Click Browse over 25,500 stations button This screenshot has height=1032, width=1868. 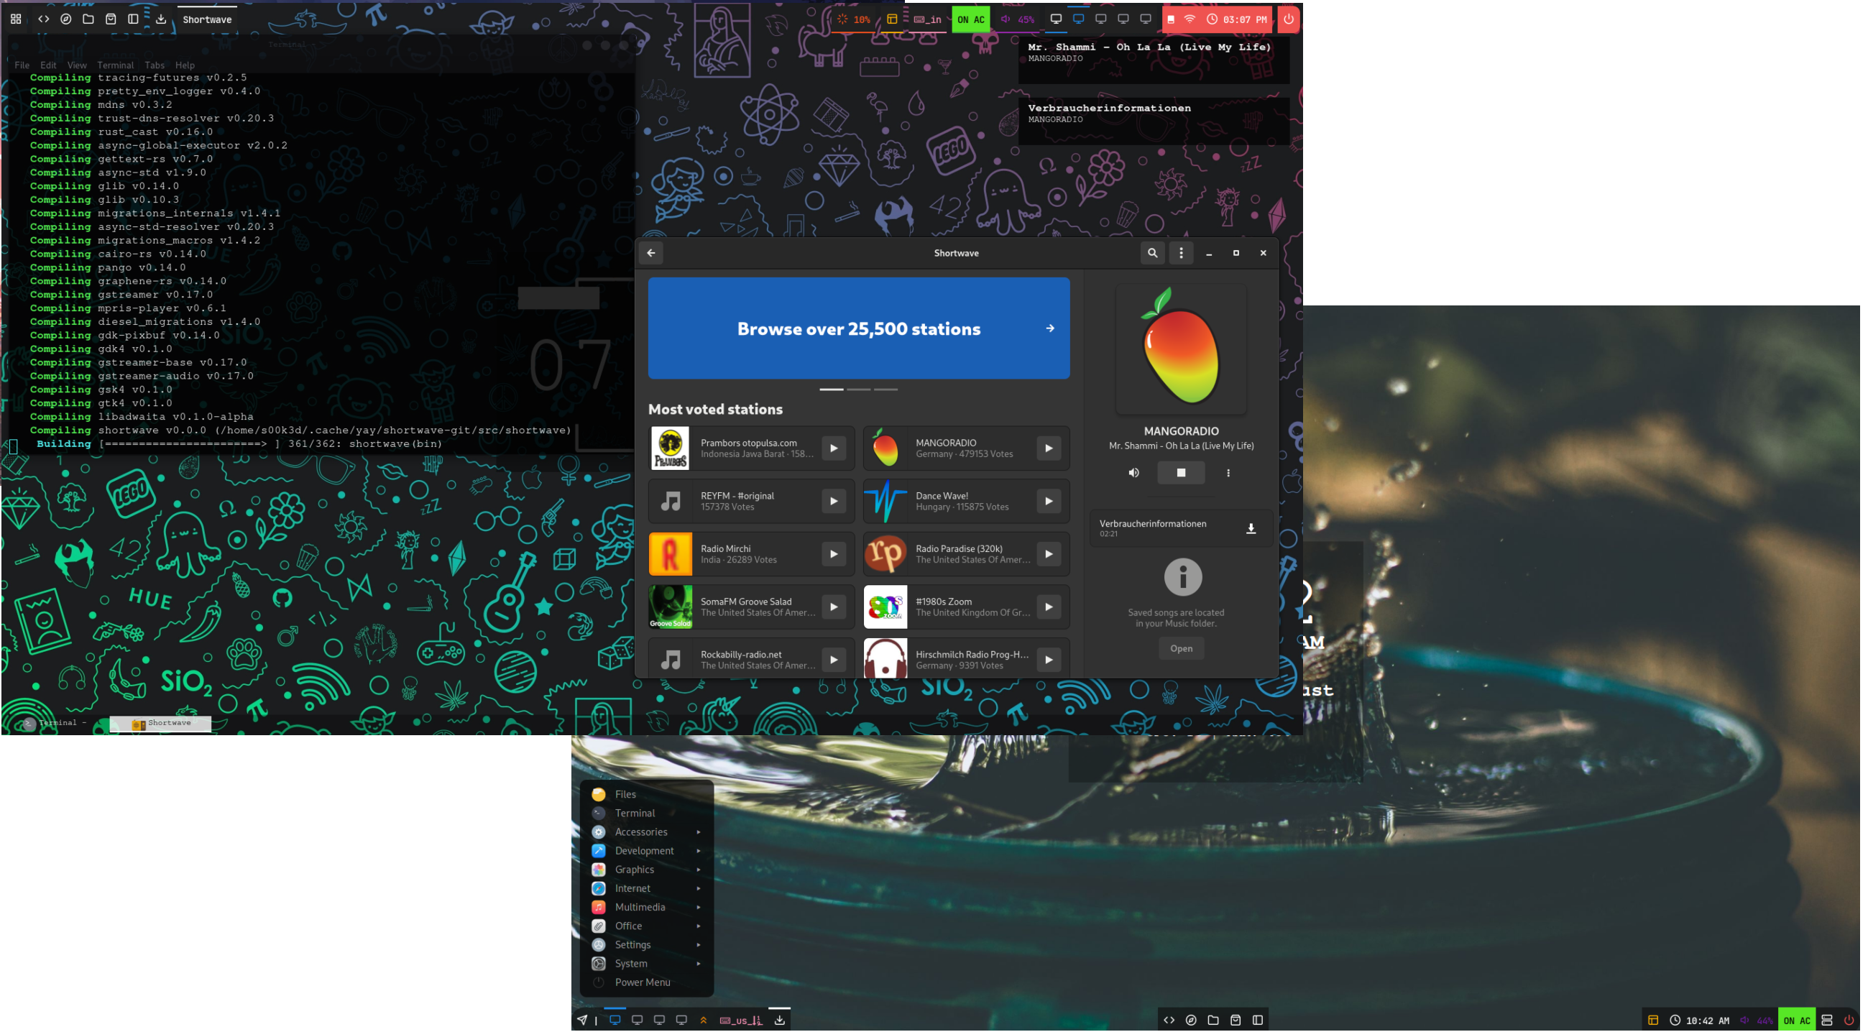[x=859, y=328]
